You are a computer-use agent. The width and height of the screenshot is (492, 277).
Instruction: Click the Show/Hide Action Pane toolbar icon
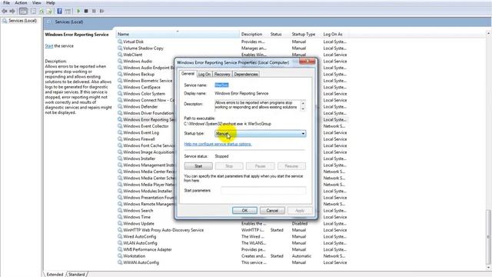coord(68,11)
